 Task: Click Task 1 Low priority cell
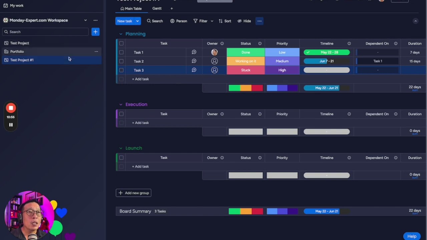coord(282,52)
